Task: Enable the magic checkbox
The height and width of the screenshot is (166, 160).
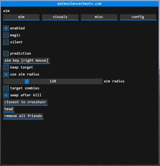Action: [6, 35]
